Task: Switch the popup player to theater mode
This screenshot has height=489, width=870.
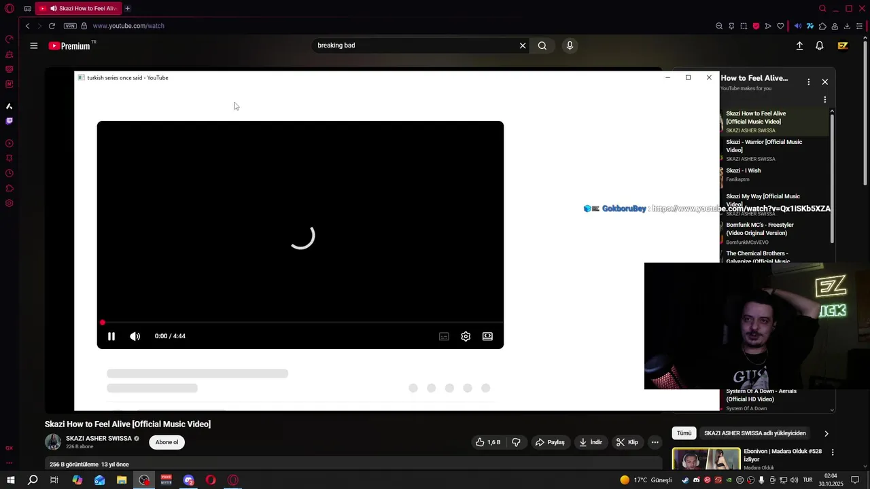Action: (487, 336)
